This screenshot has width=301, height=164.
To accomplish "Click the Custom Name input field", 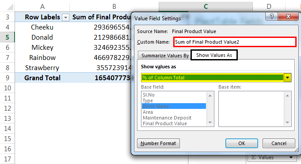I will [235, 42].
